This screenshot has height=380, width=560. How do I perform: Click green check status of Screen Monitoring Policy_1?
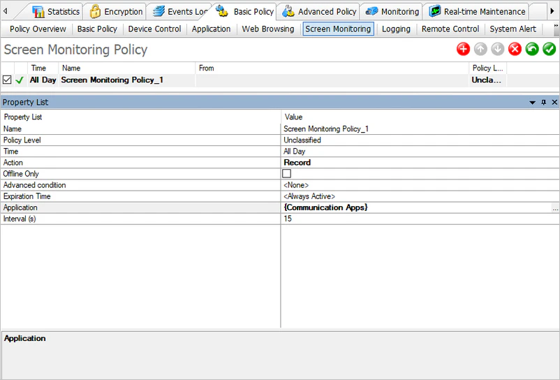pyautogui.click(x=20, y=80)
